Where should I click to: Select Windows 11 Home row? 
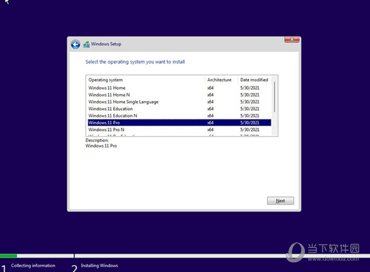[x=179, y=88]
